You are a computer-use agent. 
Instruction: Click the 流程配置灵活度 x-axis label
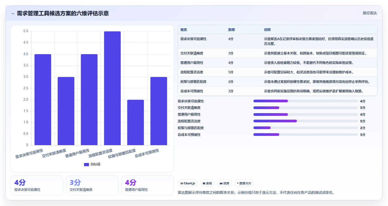point(100,153)
